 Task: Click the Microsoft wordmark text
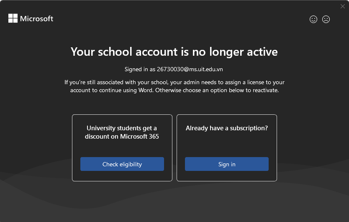coord(36,19)
